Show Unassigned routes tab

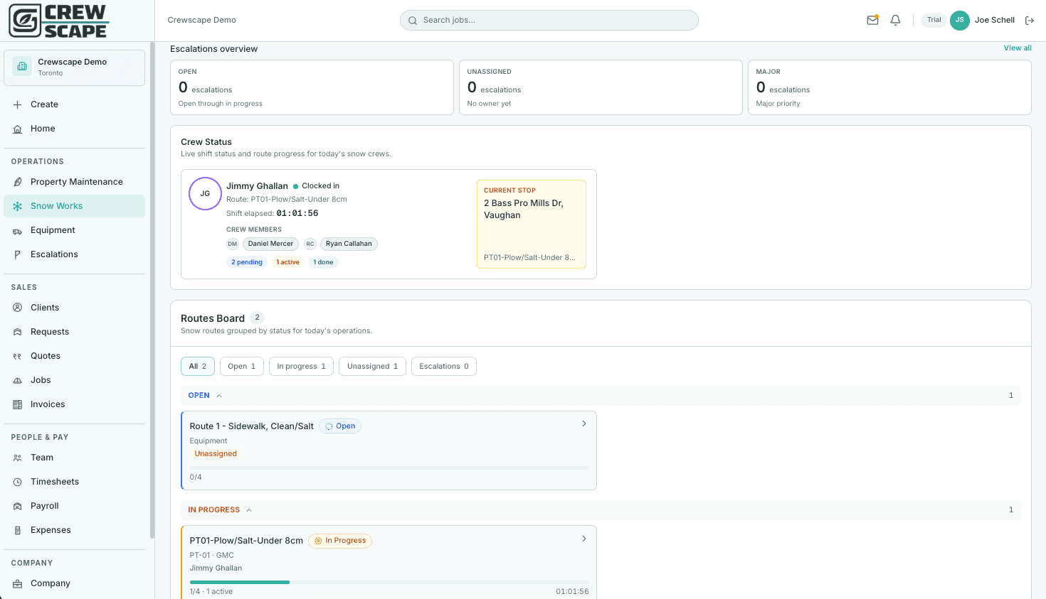click(x=373, y=366)
